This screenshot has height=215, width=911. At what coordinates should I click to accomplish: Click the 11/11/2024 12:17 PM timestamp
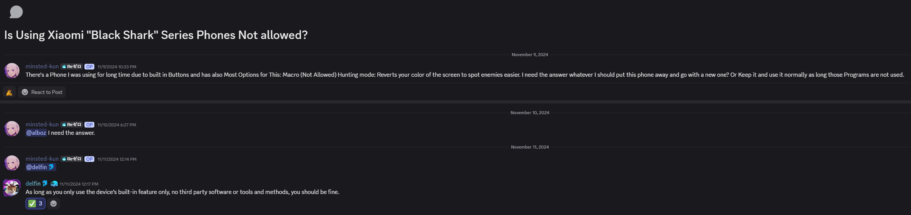tap(79, 184)
